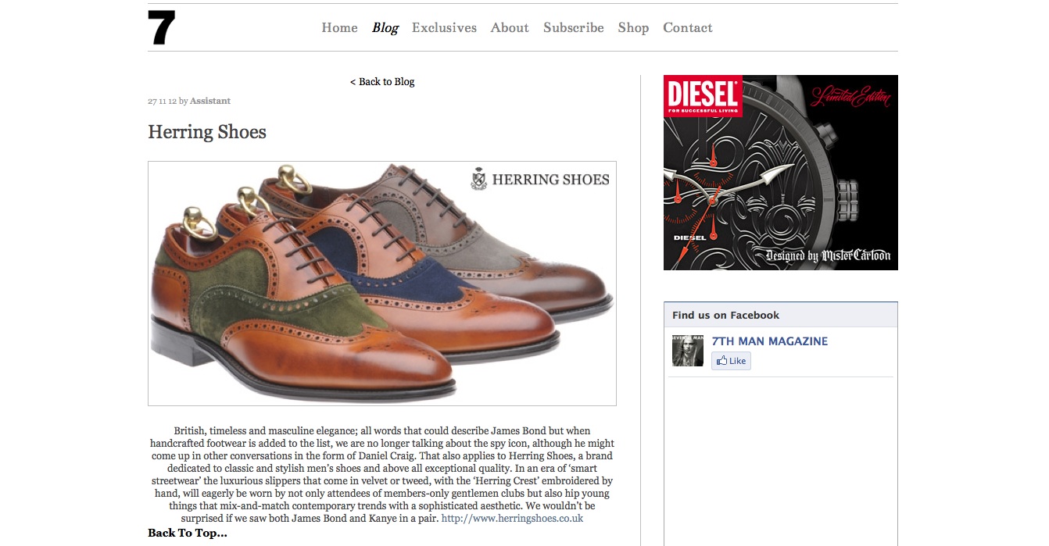The image size is (1049, 546).
Task: Open the Contact page
Action: tap(688, 27)
